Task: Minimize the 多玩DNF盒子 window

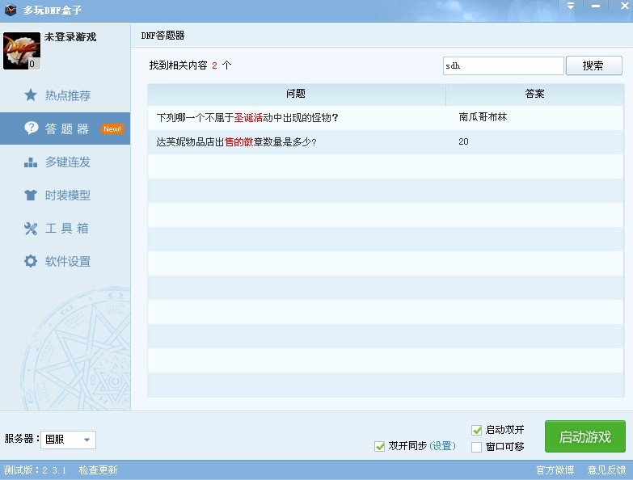Action: 596,6
